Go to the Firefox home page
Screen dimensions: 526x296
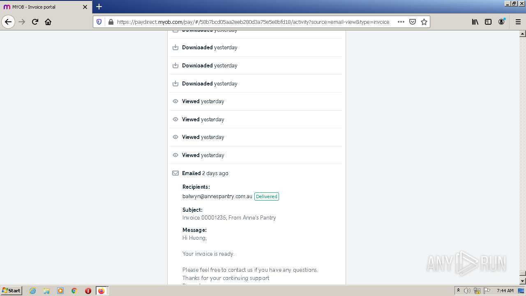[48, 22]
